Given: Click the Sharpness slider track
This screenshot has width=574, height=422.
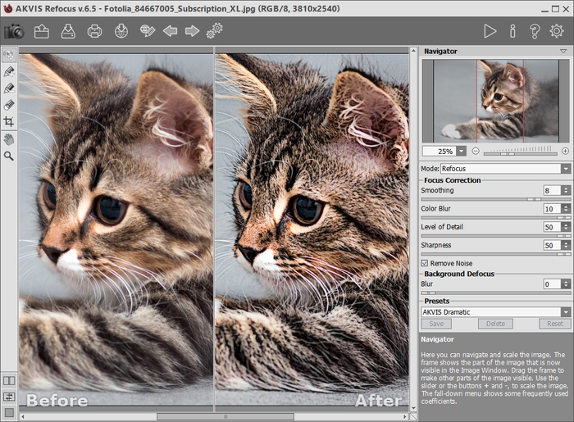Looking at the screenshot, I should pyautogui.click(x=492, y=254).
